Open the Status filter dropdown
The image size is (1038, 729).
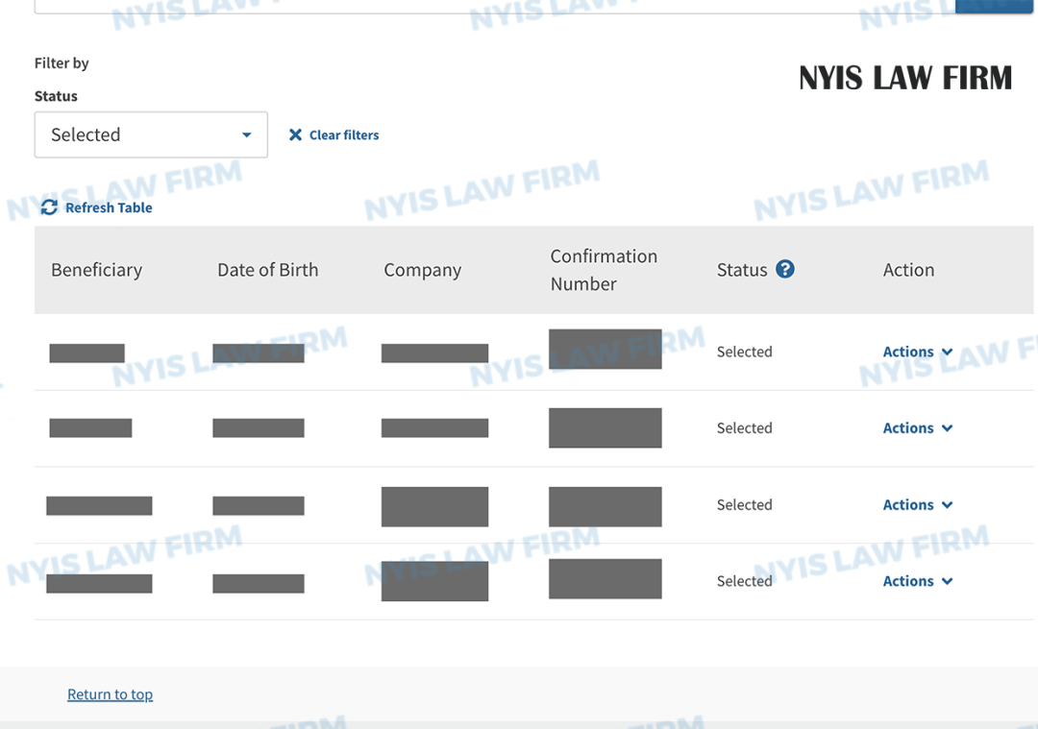coord(151,135)
